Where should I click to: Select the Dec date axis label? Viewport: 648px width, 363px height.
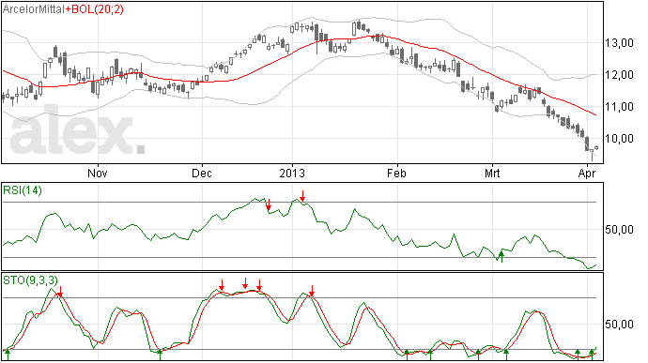click(202, 173)
